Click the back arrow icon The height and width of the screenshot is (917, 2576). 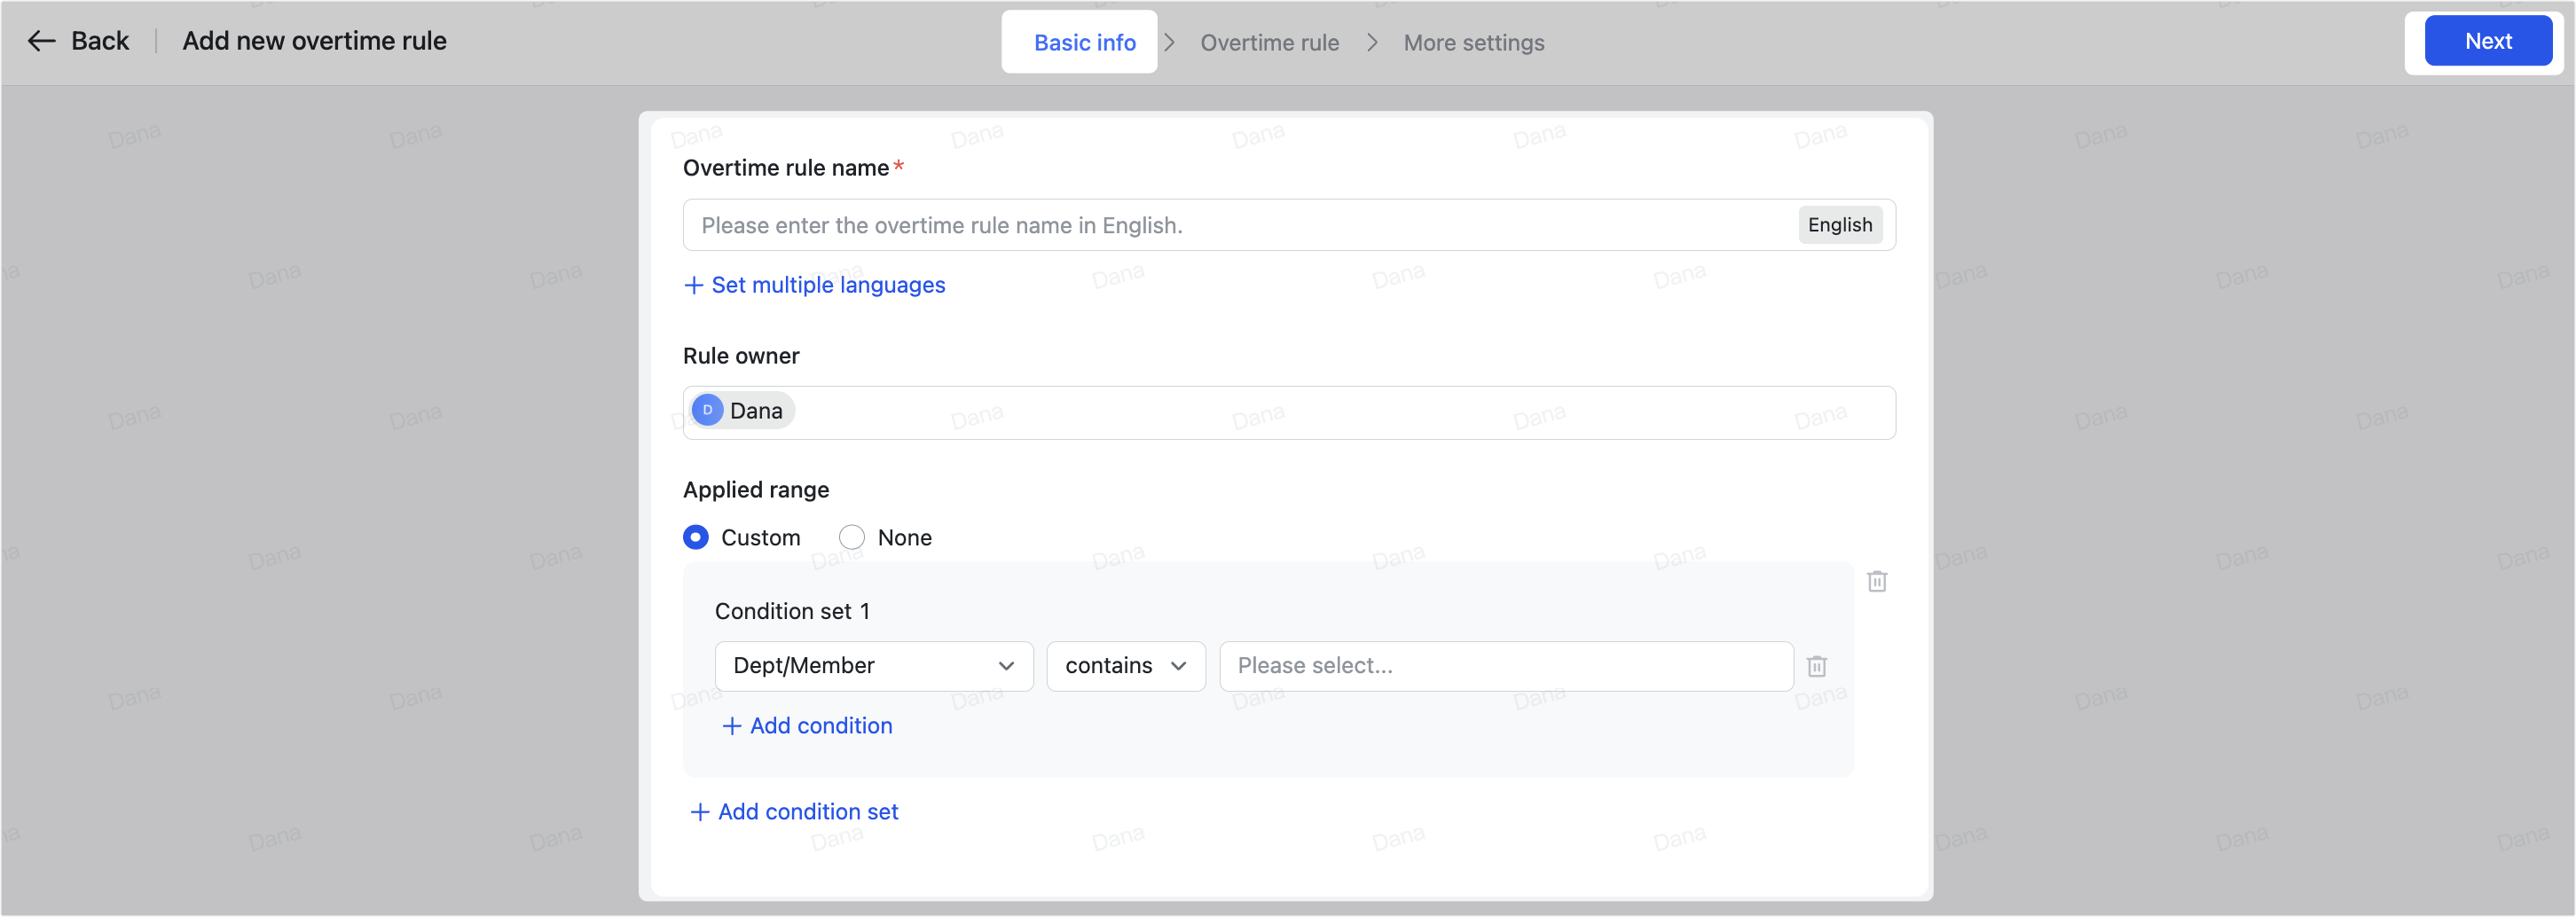tap(41, 41)
